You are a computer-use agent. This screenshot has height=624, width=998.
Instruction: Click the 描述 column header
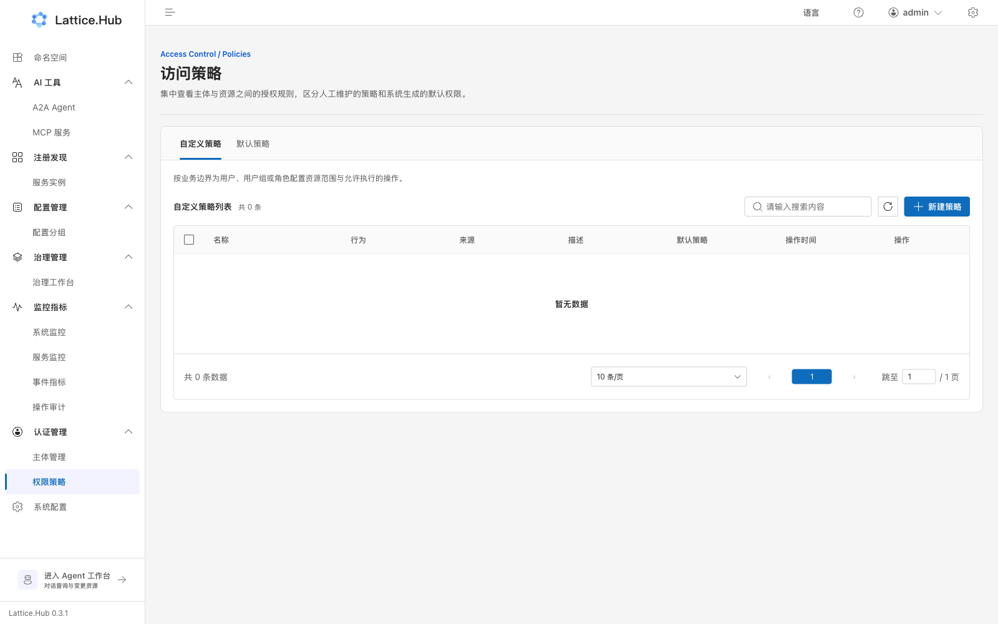coord(576,240)
